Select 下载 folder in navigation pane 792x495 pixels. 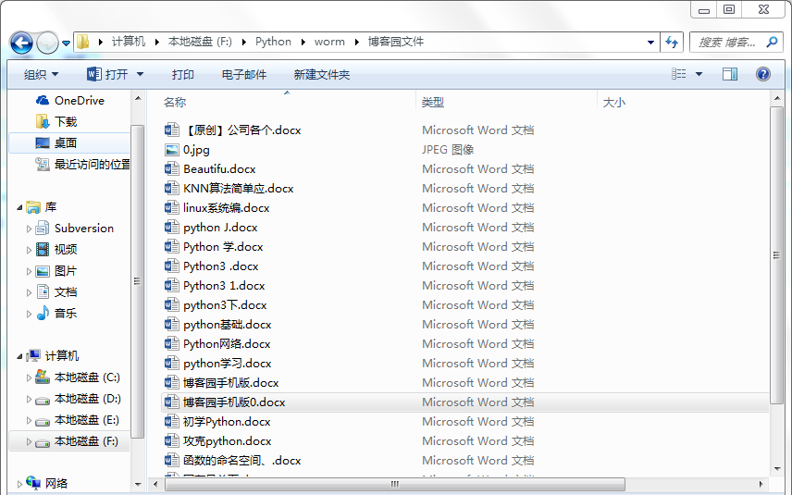tap(66, 122)
